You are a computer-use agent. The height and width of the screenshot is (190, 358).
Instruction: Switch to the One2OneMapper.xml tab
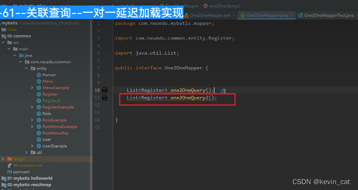pos(210,16)
